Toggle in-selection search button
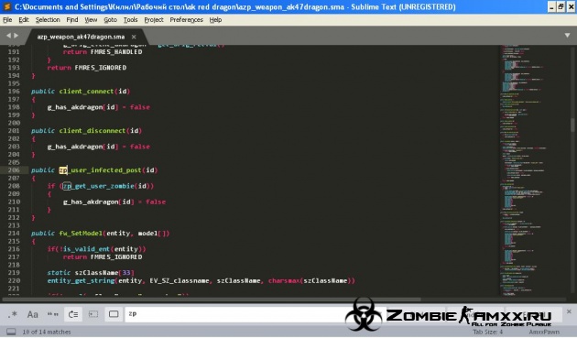This screenshot has height=338, width=577. click(93, 314)
